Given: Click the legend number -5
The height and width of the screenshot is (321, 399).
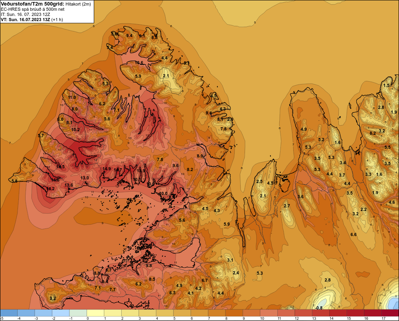Looking at the screenshot, I should 2,319.
